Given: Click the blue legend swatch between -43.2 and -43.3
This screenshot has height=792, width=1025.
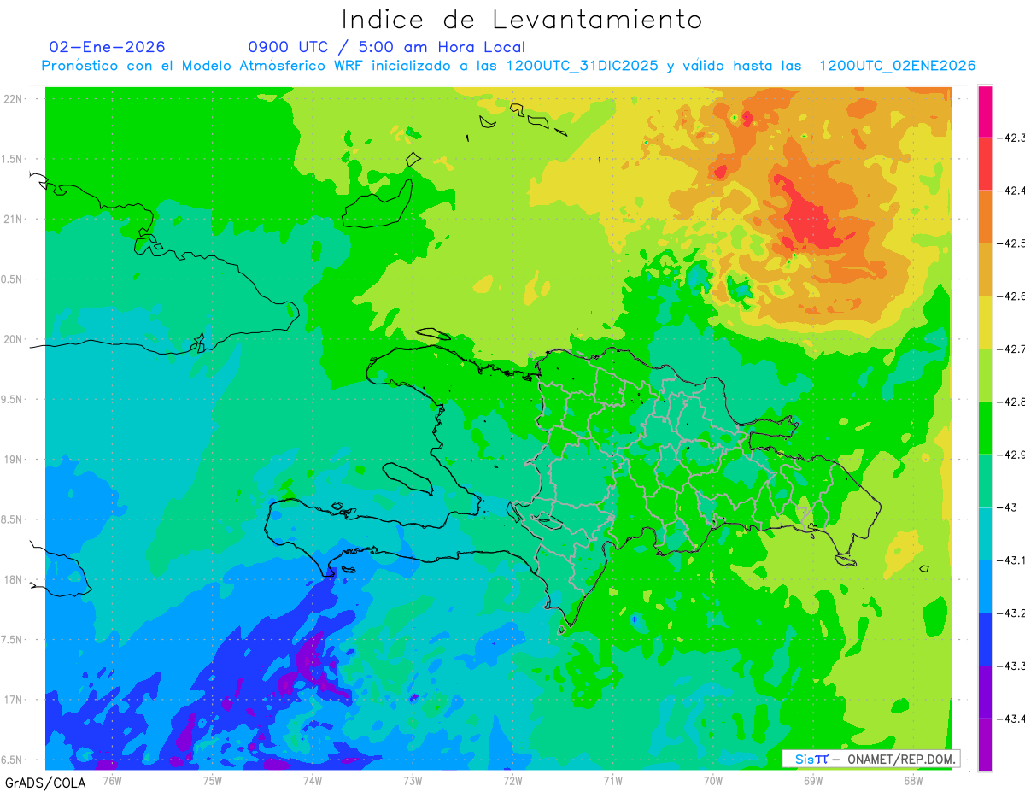Looking at the screenshot, I should pos(985,639).
